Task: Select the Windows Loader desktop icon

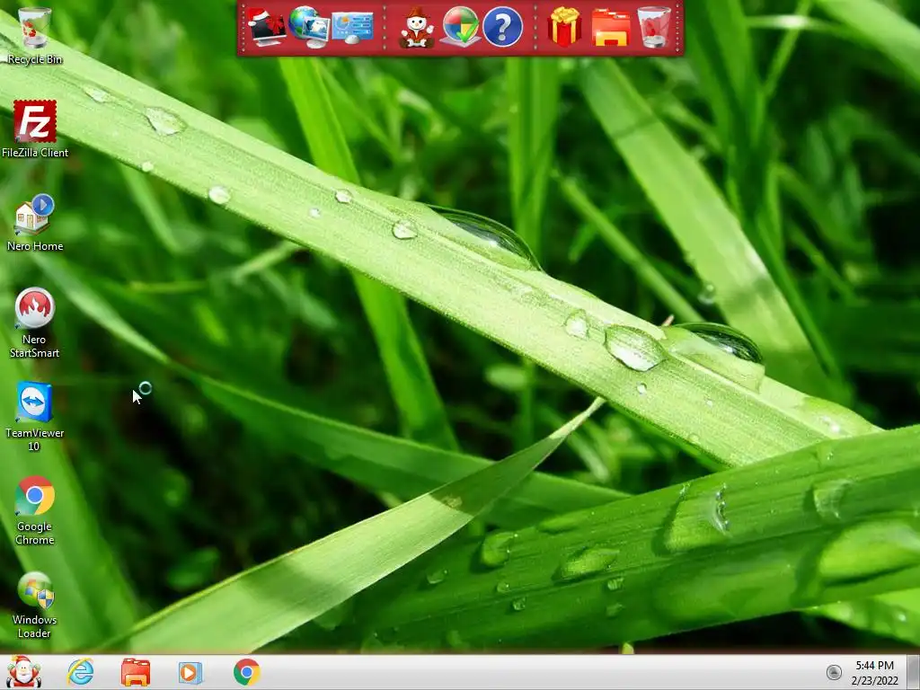Action: point(35,605)
